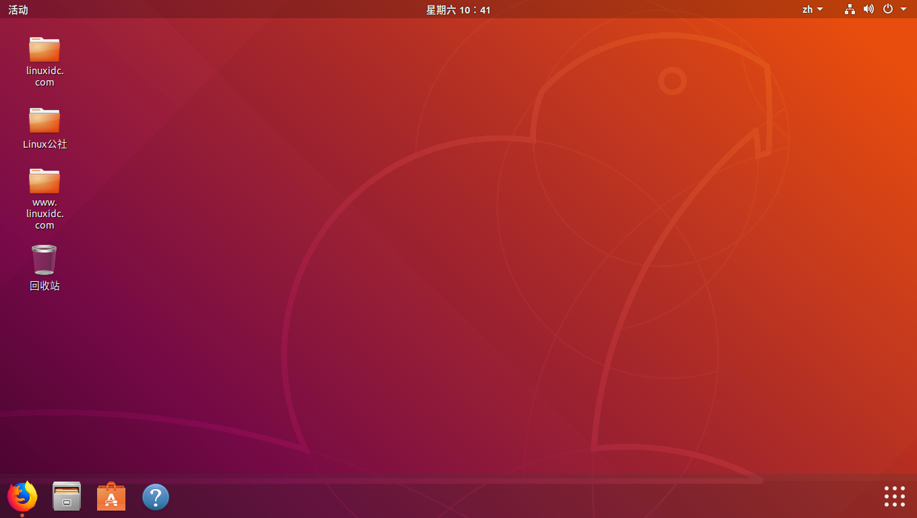Open Ubuntu Software store icon

point(111,497)
